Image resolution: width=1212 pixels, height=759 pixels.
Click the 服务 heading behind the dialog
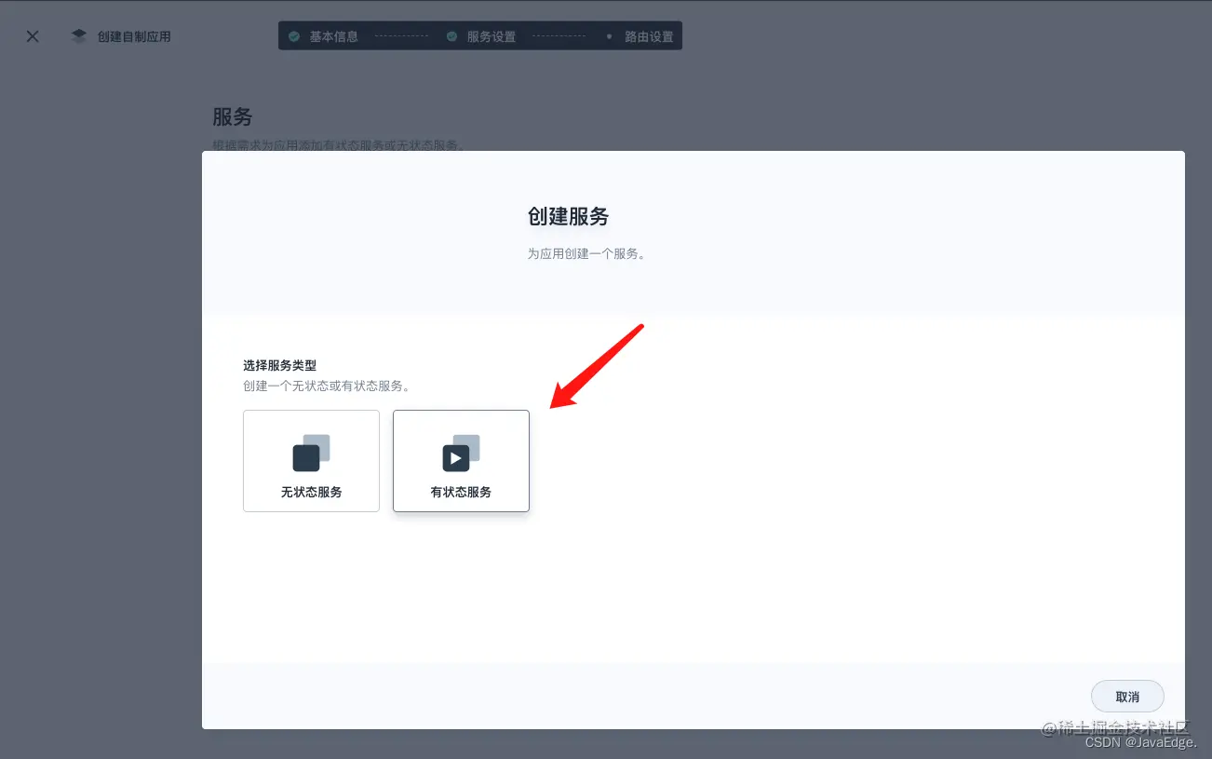233,116
